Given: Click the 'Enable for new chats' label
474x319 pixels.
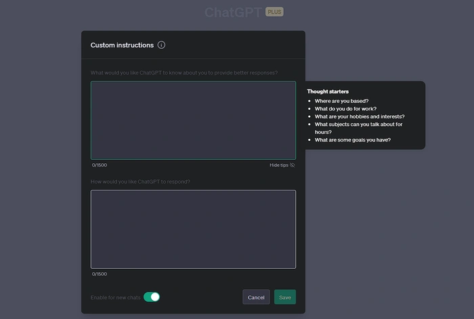Looking at the screenshot, I should coord(115,297).
